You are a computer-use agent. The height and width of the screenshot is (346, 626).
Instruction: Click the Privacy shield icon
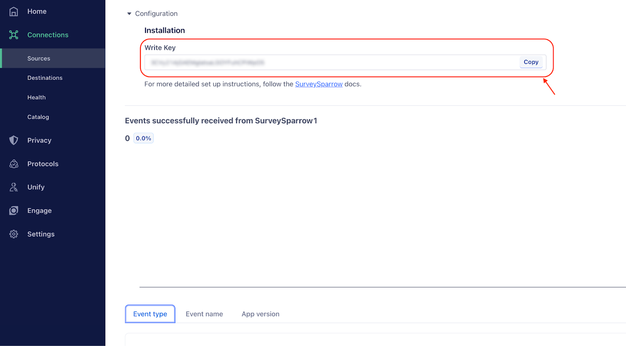point(14,140)
